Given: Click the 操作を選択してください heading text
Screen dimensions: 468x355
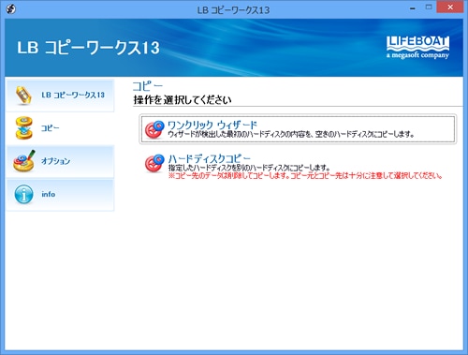Looking at the screenshot, I should 183,100.
